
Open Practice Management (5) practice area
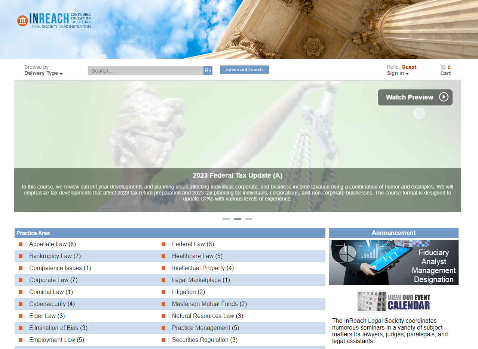[206, 328]
